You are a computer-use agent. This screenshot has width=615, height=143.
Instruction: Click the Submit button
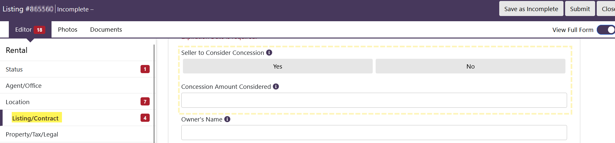click(580, 9)
